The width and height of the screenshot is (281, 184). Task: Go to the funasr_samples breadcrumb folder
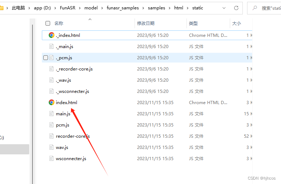pyautogui.click(x=123, y=8)
